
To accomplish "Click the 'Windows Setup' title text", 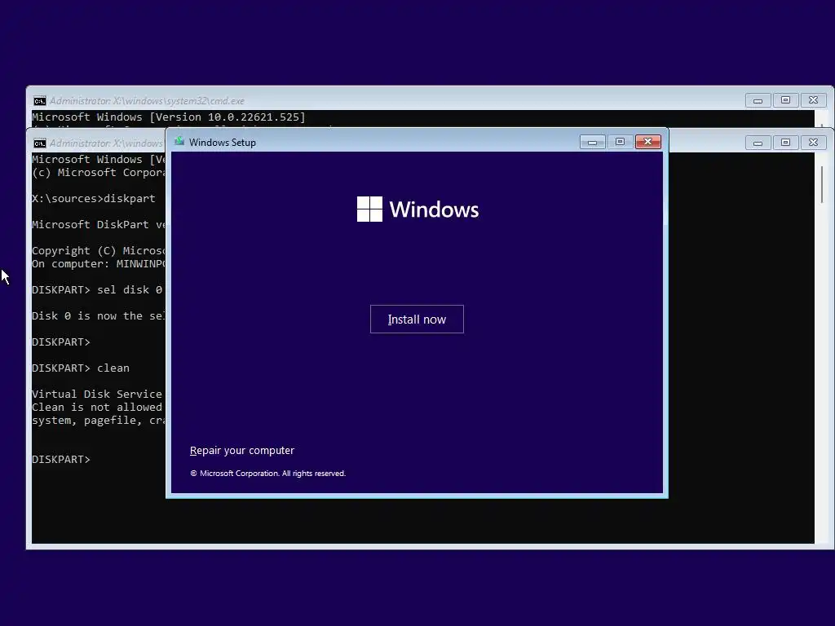I will pos(222,142).
